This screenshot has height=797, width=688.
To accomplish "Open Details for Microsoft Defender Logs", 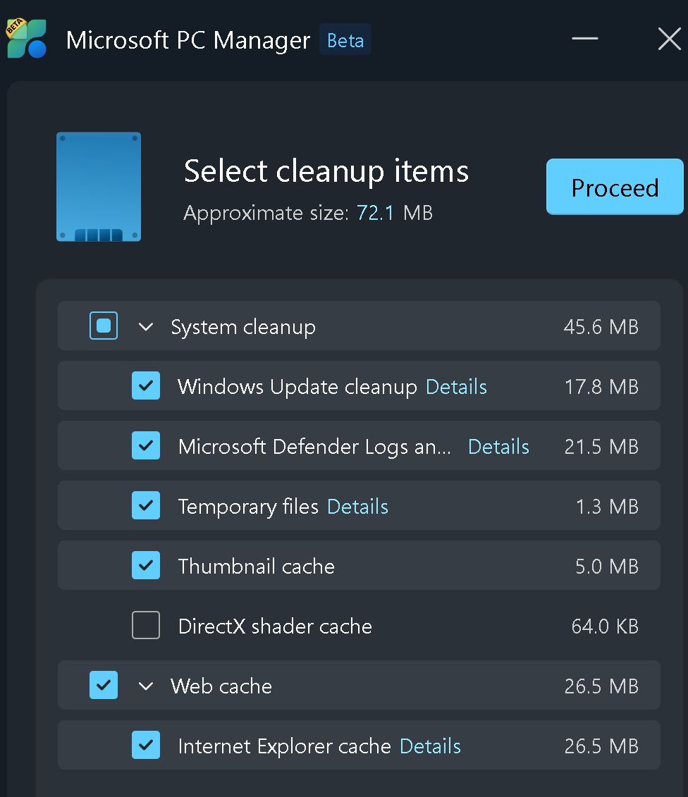I will (x=498, y=447).
